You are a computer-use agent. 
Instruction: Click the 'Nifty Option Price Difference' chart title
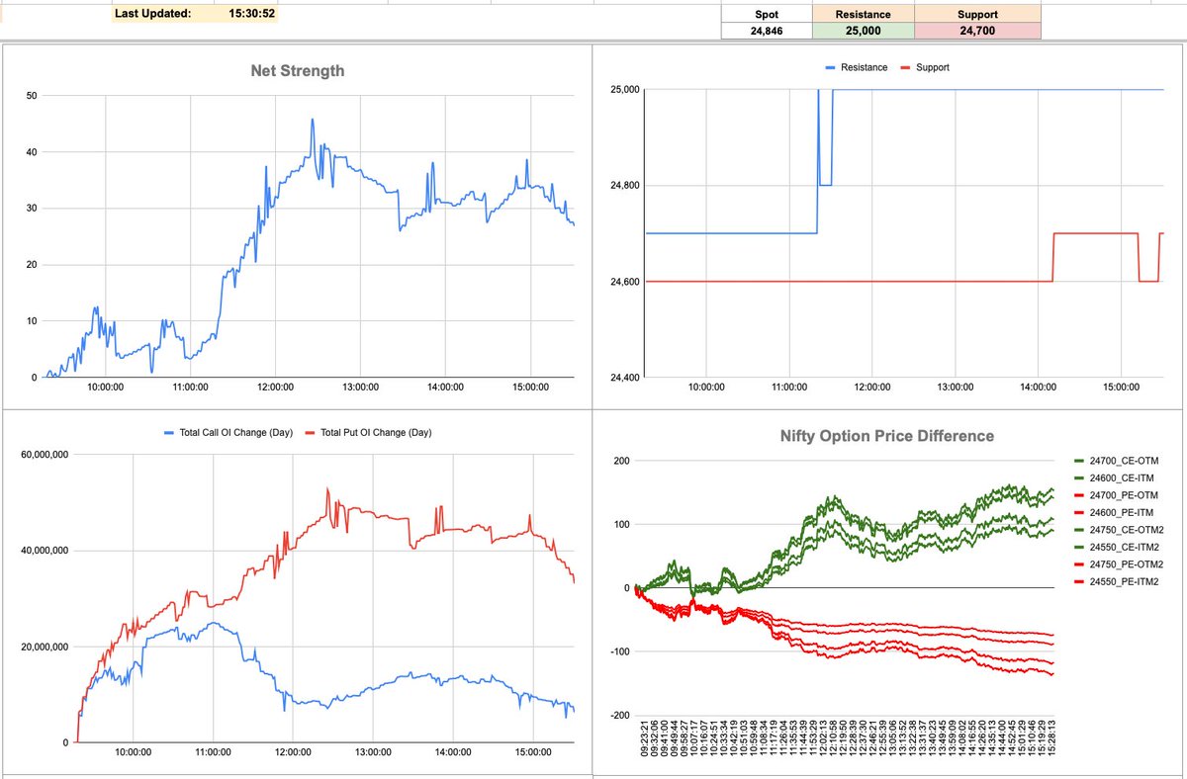886,436
